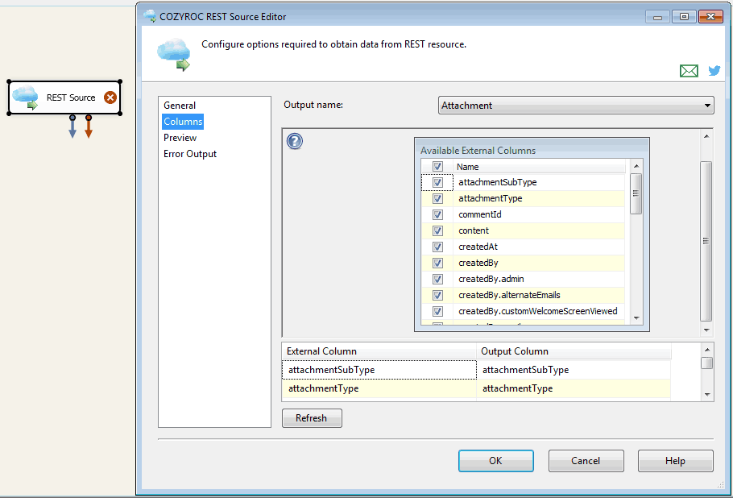Click the Available External Columns scrollbar thumb

[636, 193]
